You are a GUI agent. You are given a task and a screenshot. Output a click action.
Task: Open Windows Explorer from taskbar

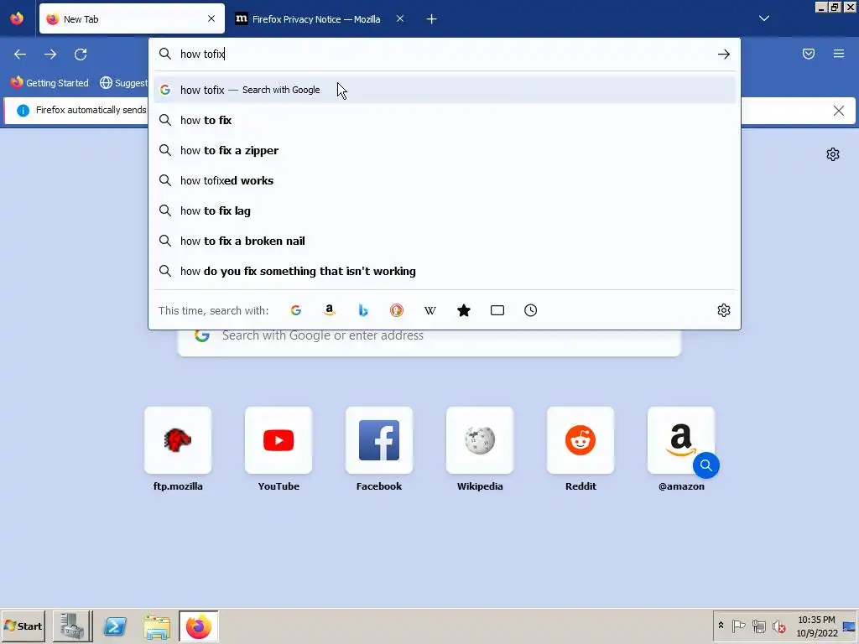tap(157, 626)
